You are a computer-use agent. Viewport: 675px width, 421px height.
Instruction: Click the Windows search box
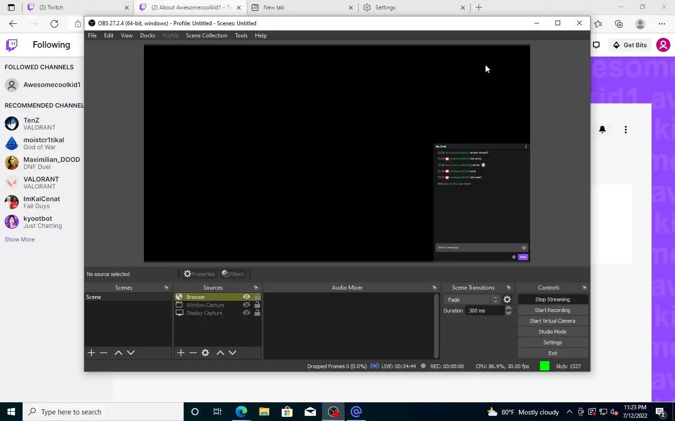pos(103,412)
